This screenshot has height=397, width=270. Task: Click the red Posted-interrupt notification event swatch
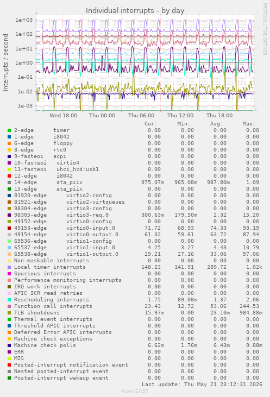click(x=9, y=365)
